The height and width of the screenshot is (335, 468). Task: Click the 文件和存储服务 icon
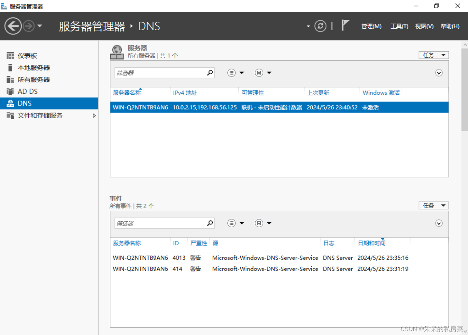pyautogui.click(x=10, y=116)
